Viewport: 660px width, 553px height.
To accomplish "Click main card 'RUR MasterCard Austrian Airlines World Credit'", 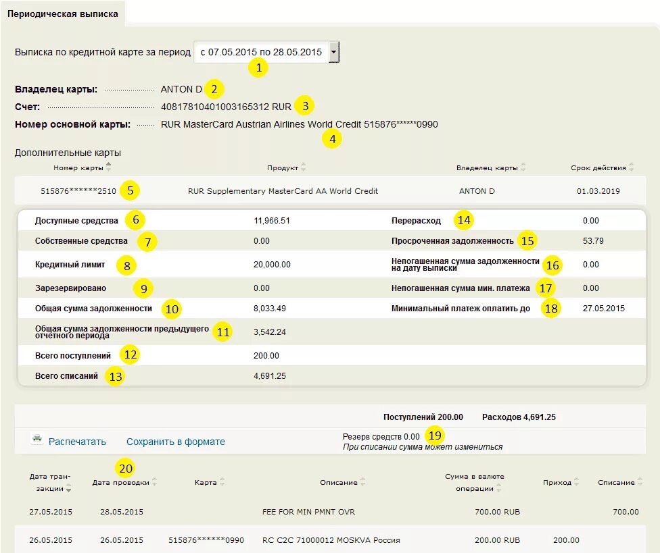I will point(261,124).
